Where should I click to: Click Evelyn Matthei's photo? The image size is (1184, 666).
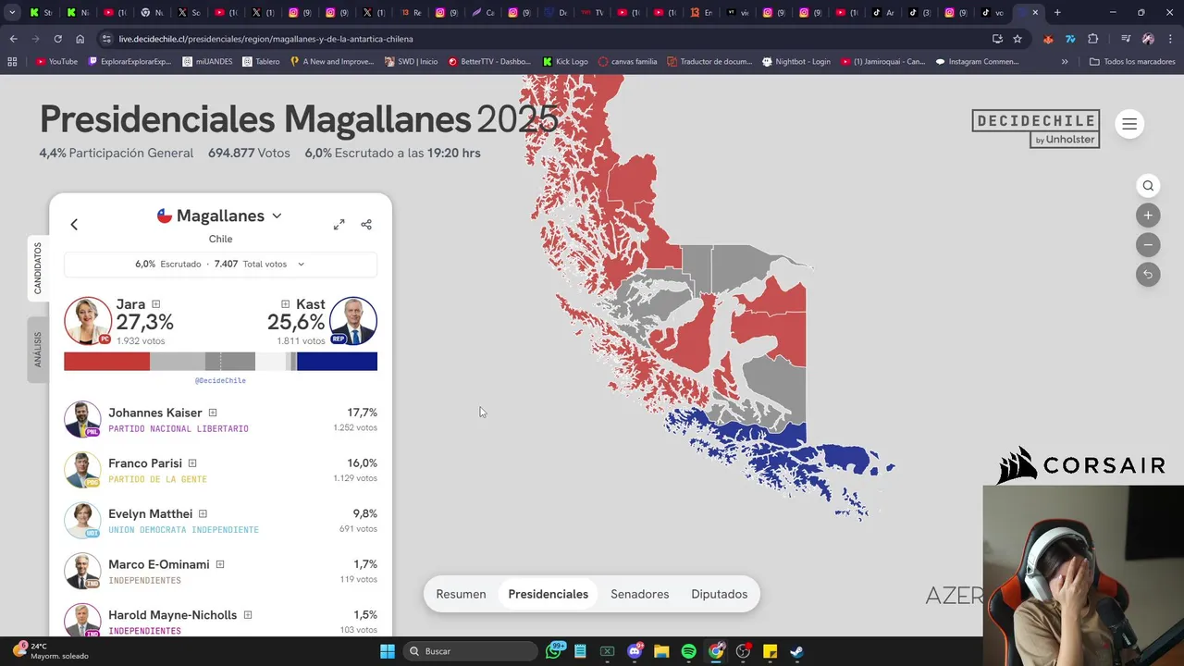point(82,521)
